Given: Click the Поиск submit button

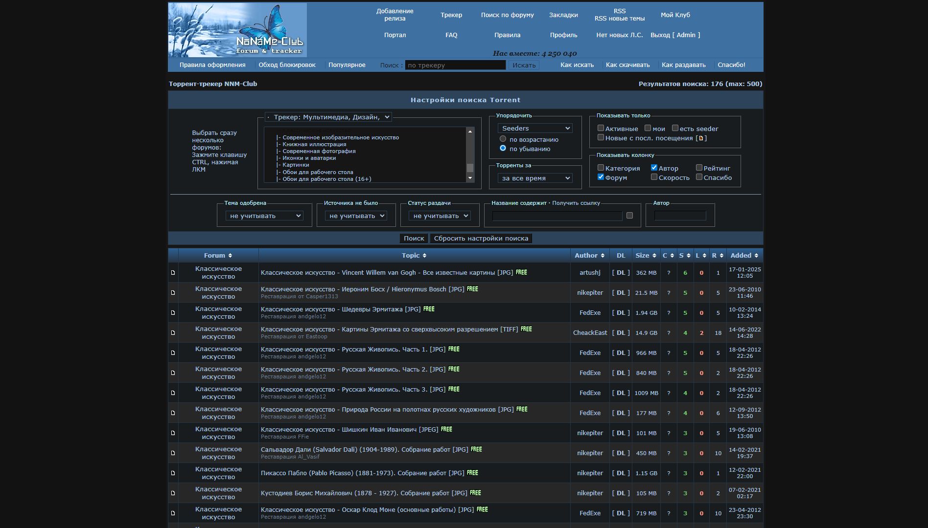Looking at the screenshot, I should pos(414,238).
